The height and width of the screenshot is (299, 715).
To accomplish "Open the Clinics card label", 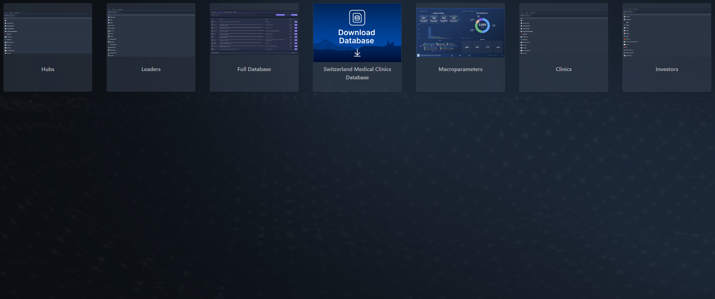I will [564, 69].
